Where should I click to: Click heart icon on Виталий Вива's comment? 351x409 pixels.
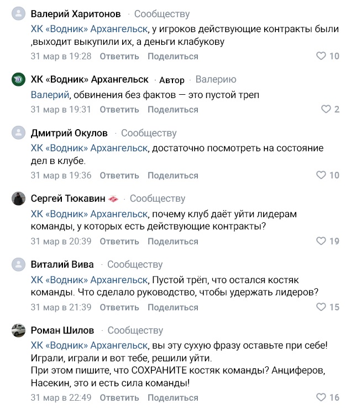pyautogui.click(x=321, y=307)
